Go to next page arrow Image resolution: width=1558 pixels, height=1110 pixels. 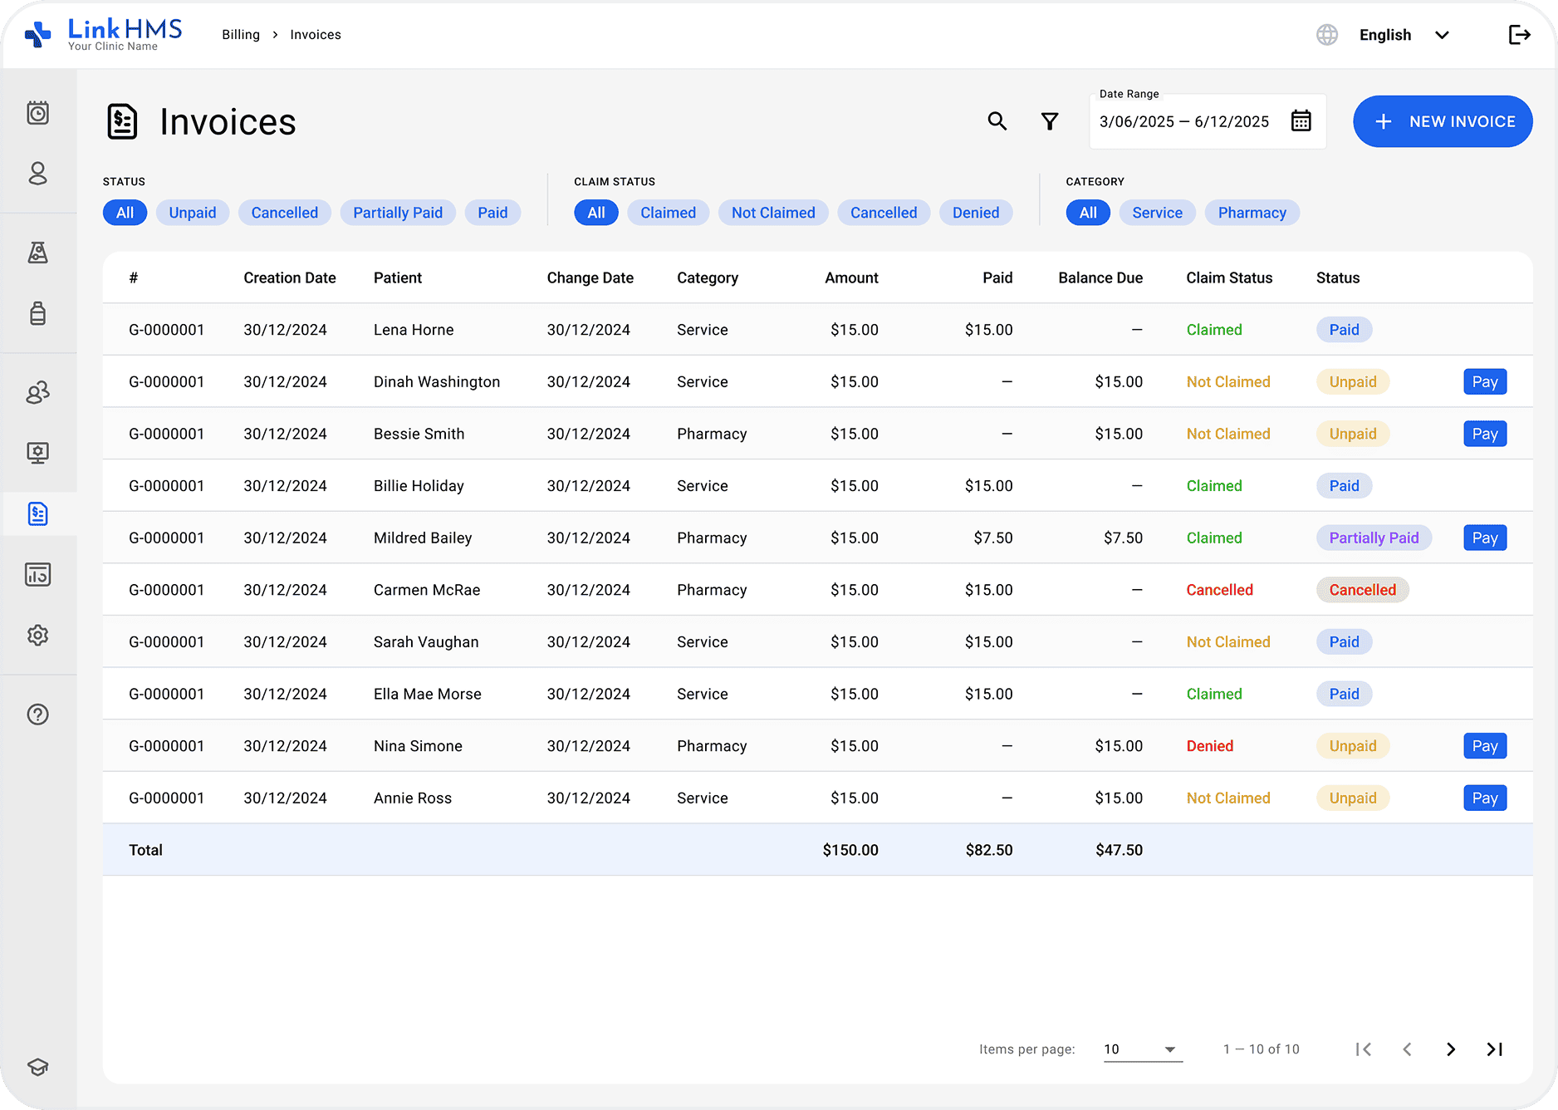point(1450,1049)
